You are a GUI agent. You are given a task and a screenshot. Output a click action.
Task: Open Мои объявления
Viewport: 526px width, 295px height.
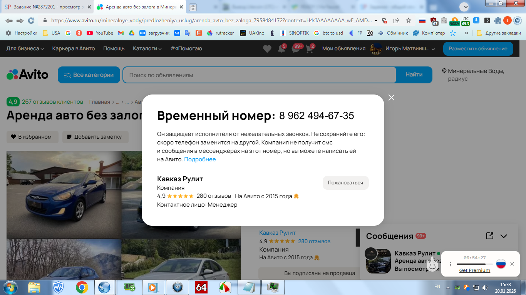click(344, 49)
